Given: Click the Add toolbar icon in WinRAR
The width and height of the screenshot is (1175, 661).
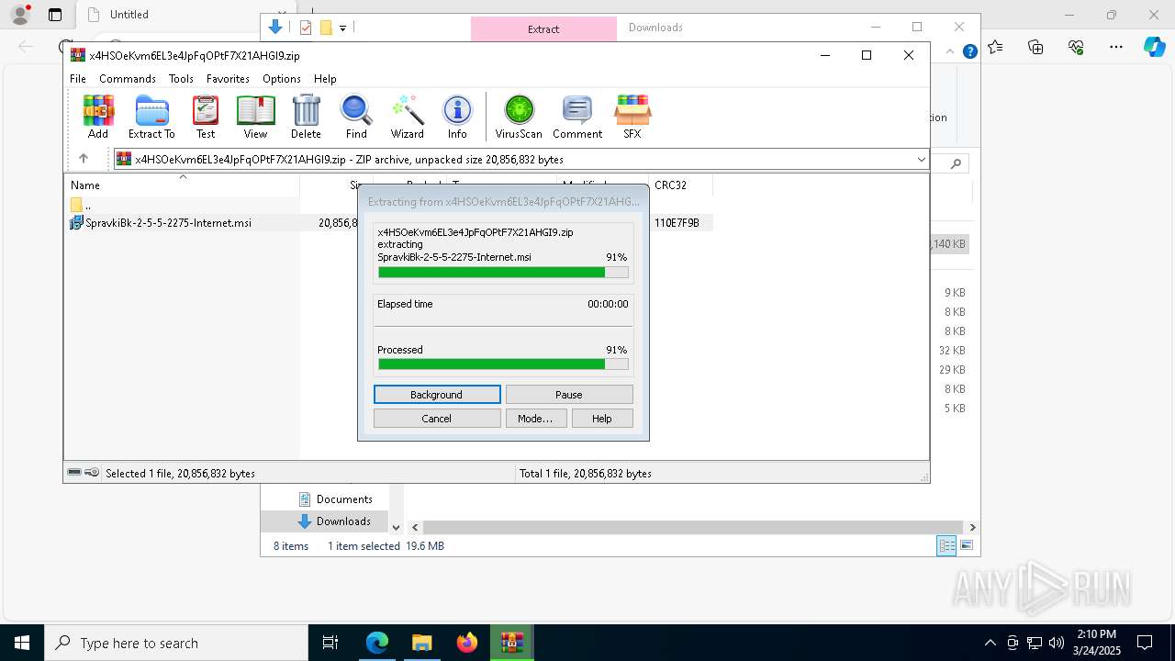Looking at the screenshot, I should pyautogui.click(x=98, y=117).
